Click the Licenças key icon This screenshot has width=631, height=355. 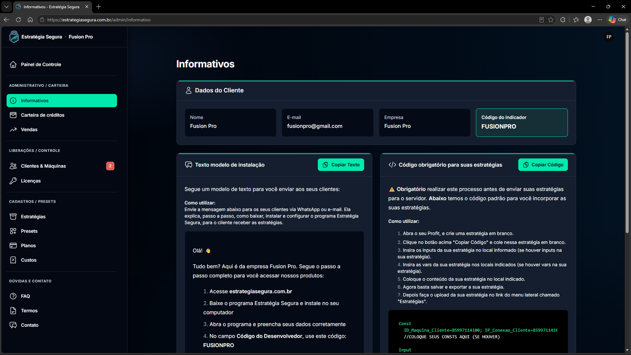tap(13, 181)
